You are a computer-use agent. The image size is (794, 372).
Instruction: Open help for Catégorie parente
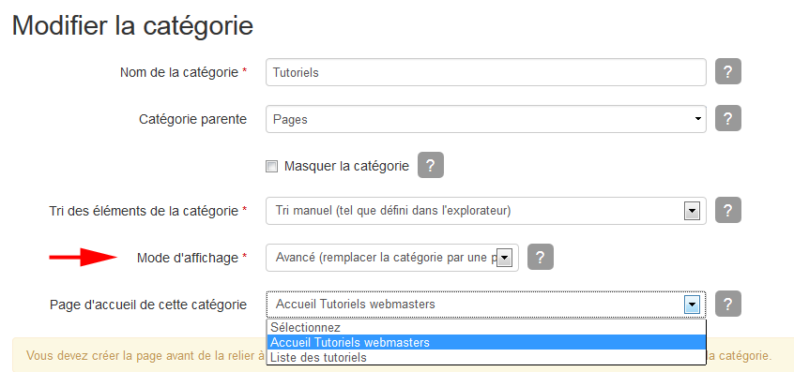(727, 119)
